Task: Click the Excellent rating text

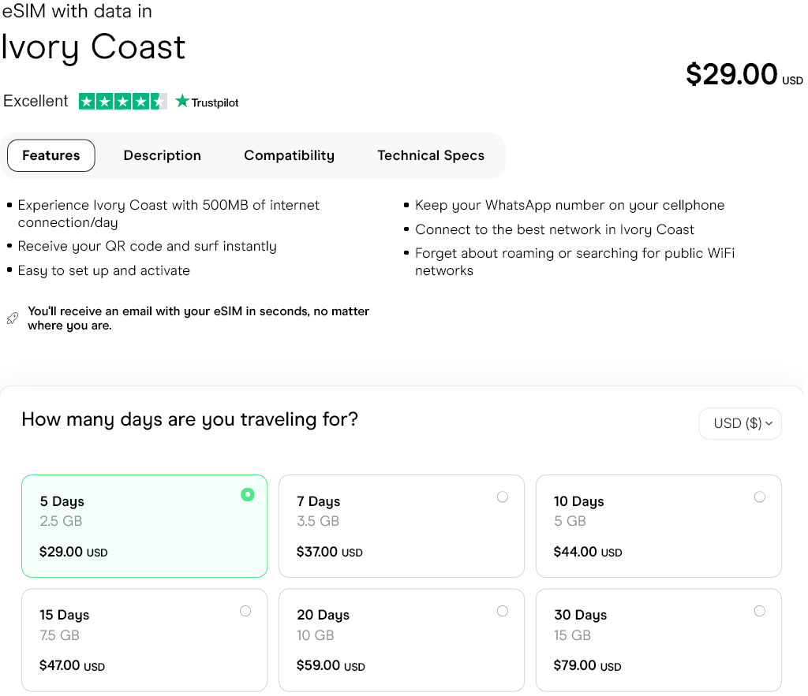Action: (36, 102)
